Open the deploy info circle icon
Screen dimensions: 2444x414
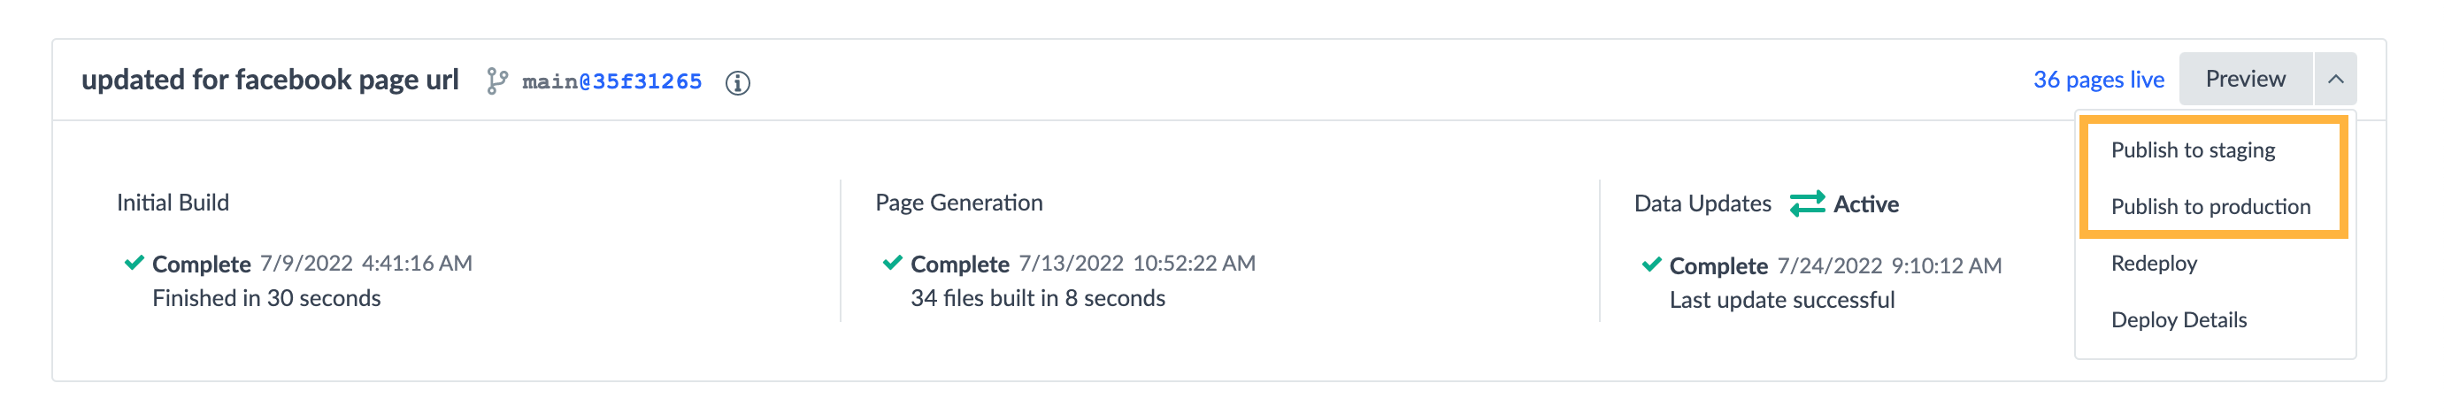coord(737,82)
